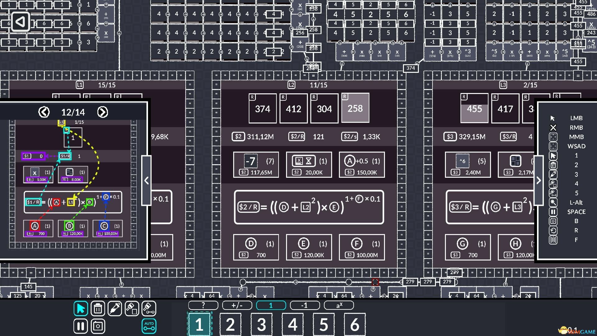Click the RMB X icon in the keybind panel
597x336 pixels.
coord(553,127)
